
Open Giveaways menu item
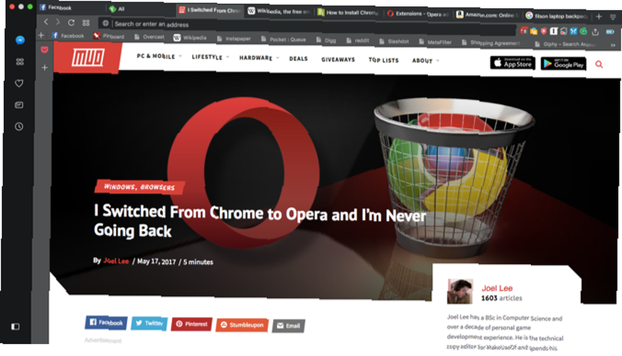tap(338, 60)
